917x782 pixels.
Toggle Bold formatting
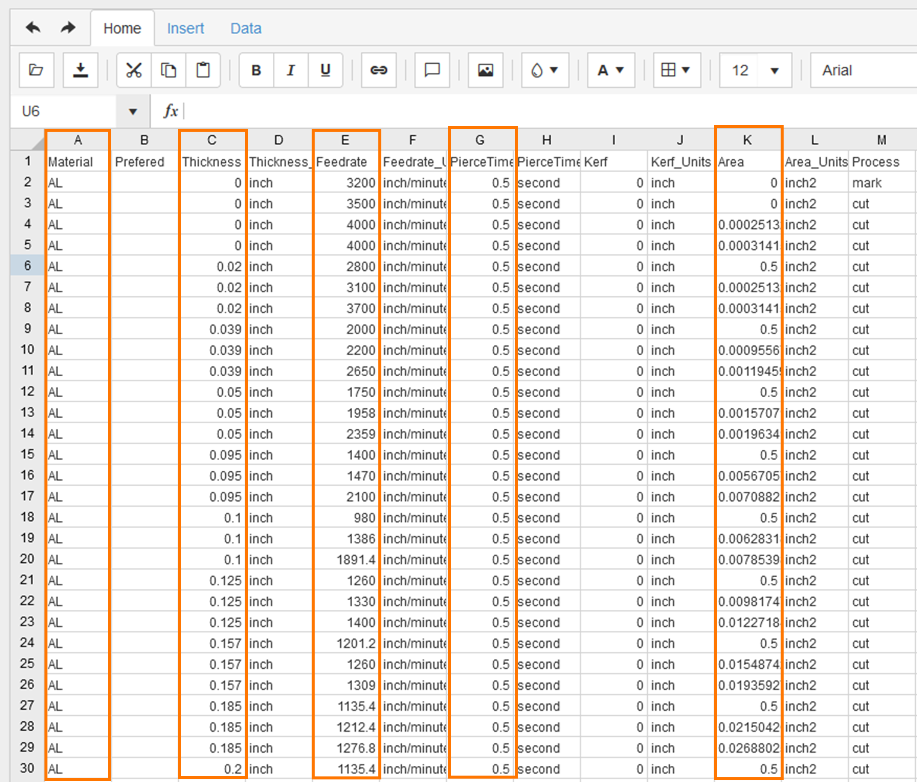tap(256, 70)
